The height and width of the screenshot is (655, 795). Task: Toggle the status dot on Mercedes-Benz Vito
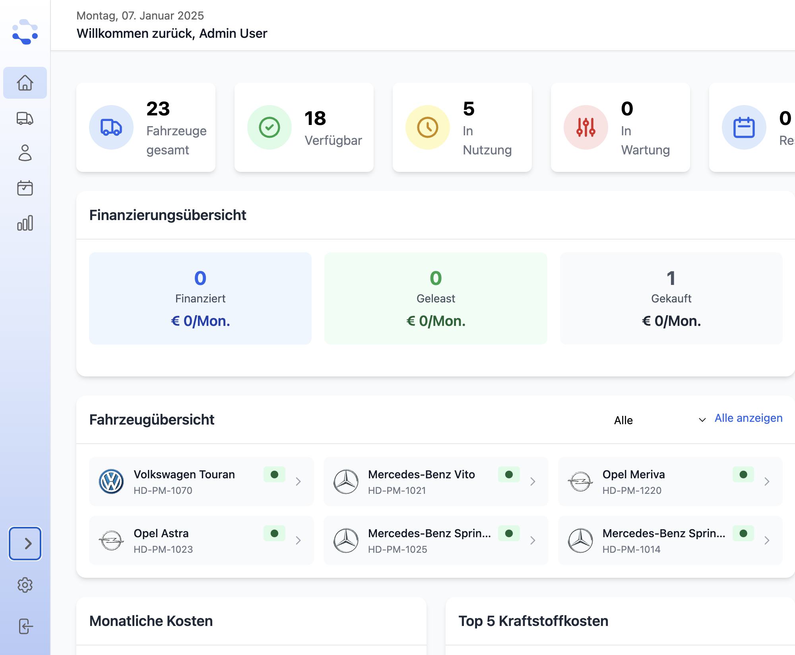[x=509, y=475]
